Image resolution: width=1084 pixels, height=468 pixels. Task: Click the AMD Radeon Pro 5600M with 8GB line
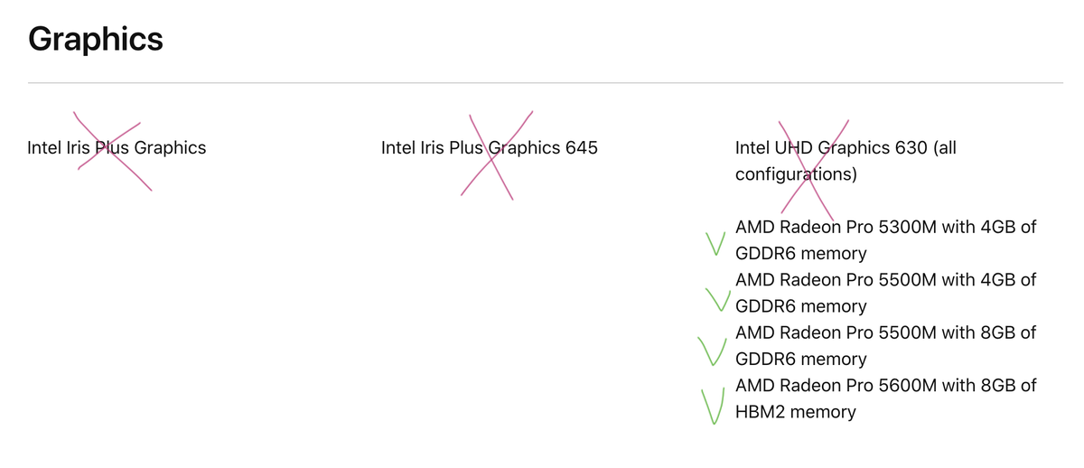[x=885, y=386]
